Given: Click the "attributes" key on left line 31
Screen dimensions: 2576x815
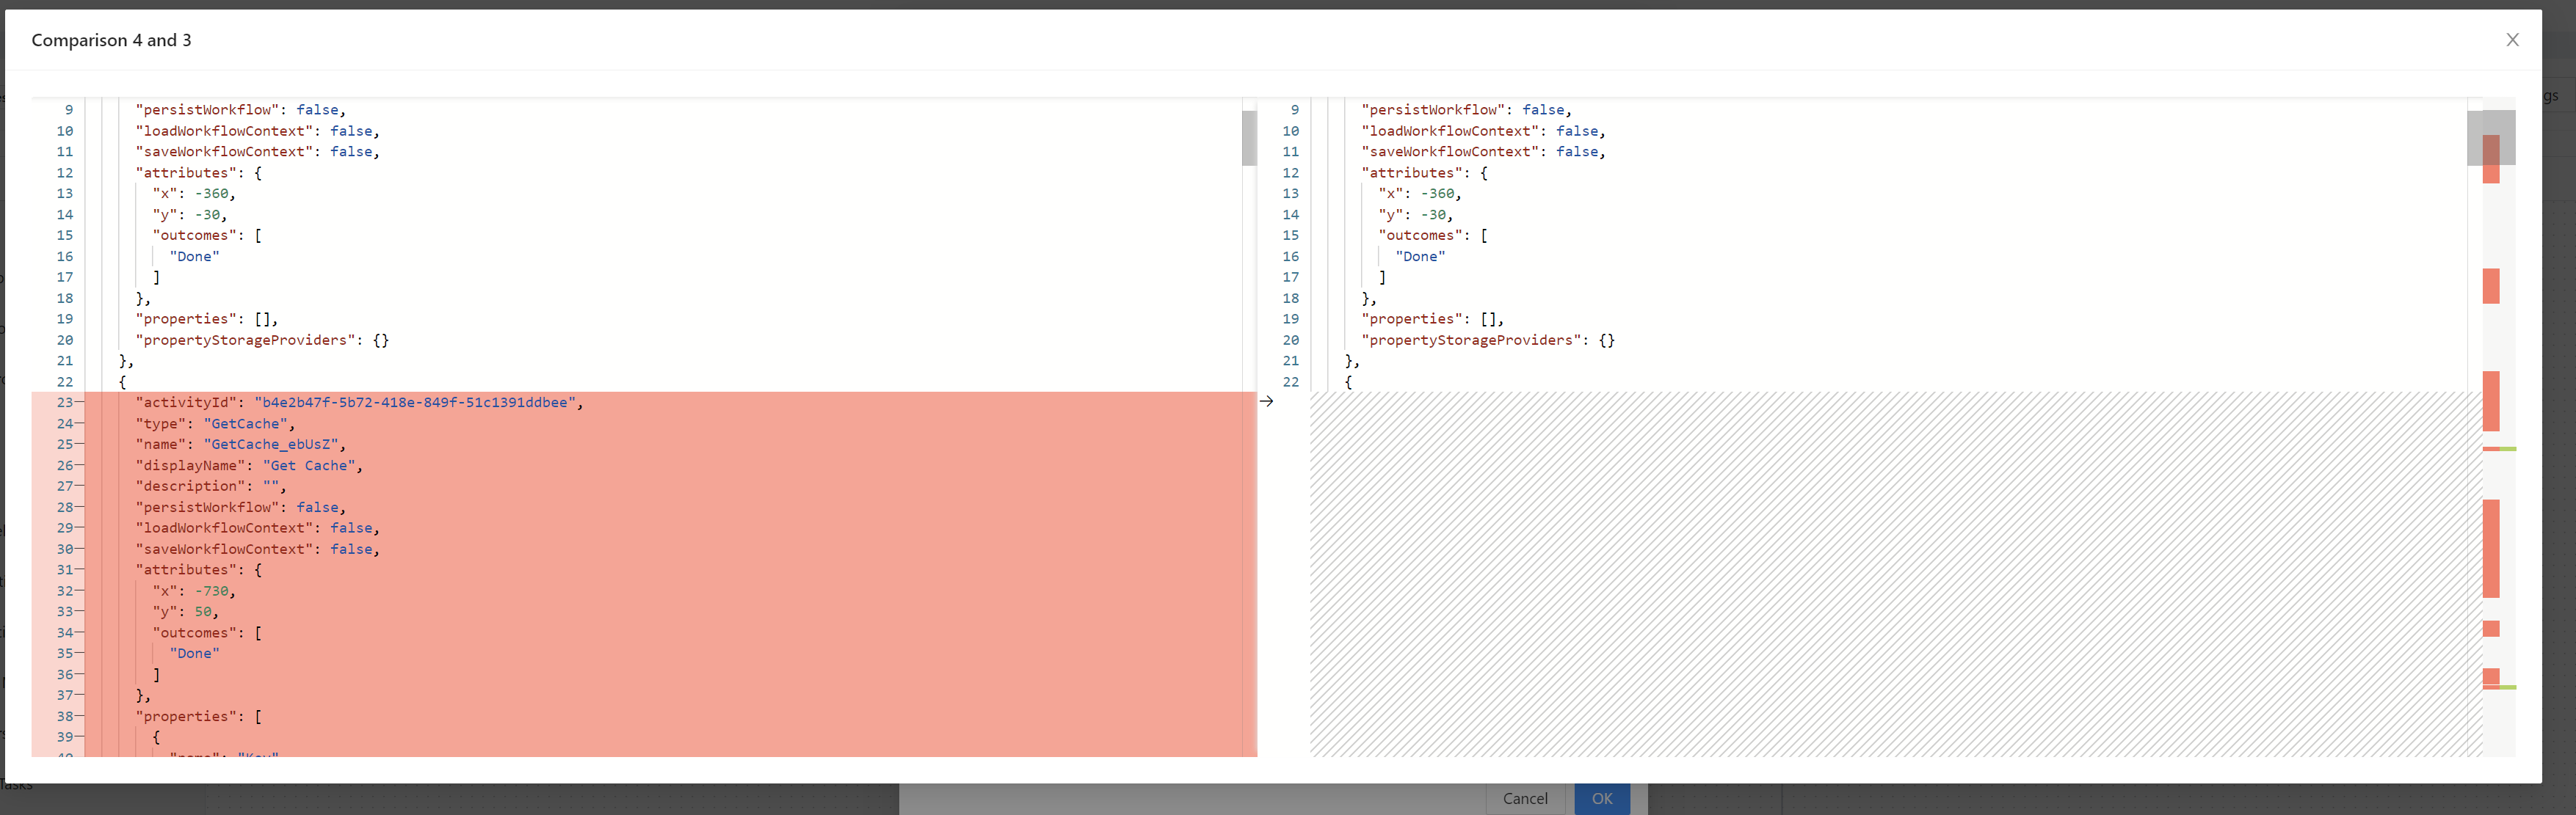Looking at the screenshot, I should coord(185,570).
